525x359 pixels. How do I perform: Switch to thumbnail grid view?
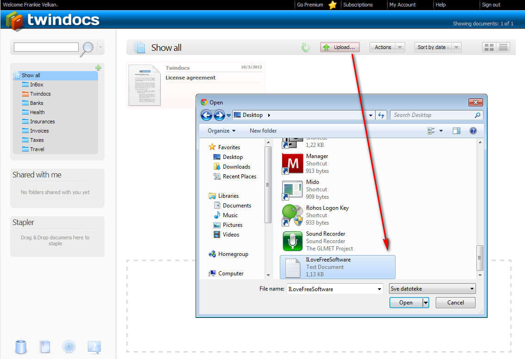click(x=489, y=48)
